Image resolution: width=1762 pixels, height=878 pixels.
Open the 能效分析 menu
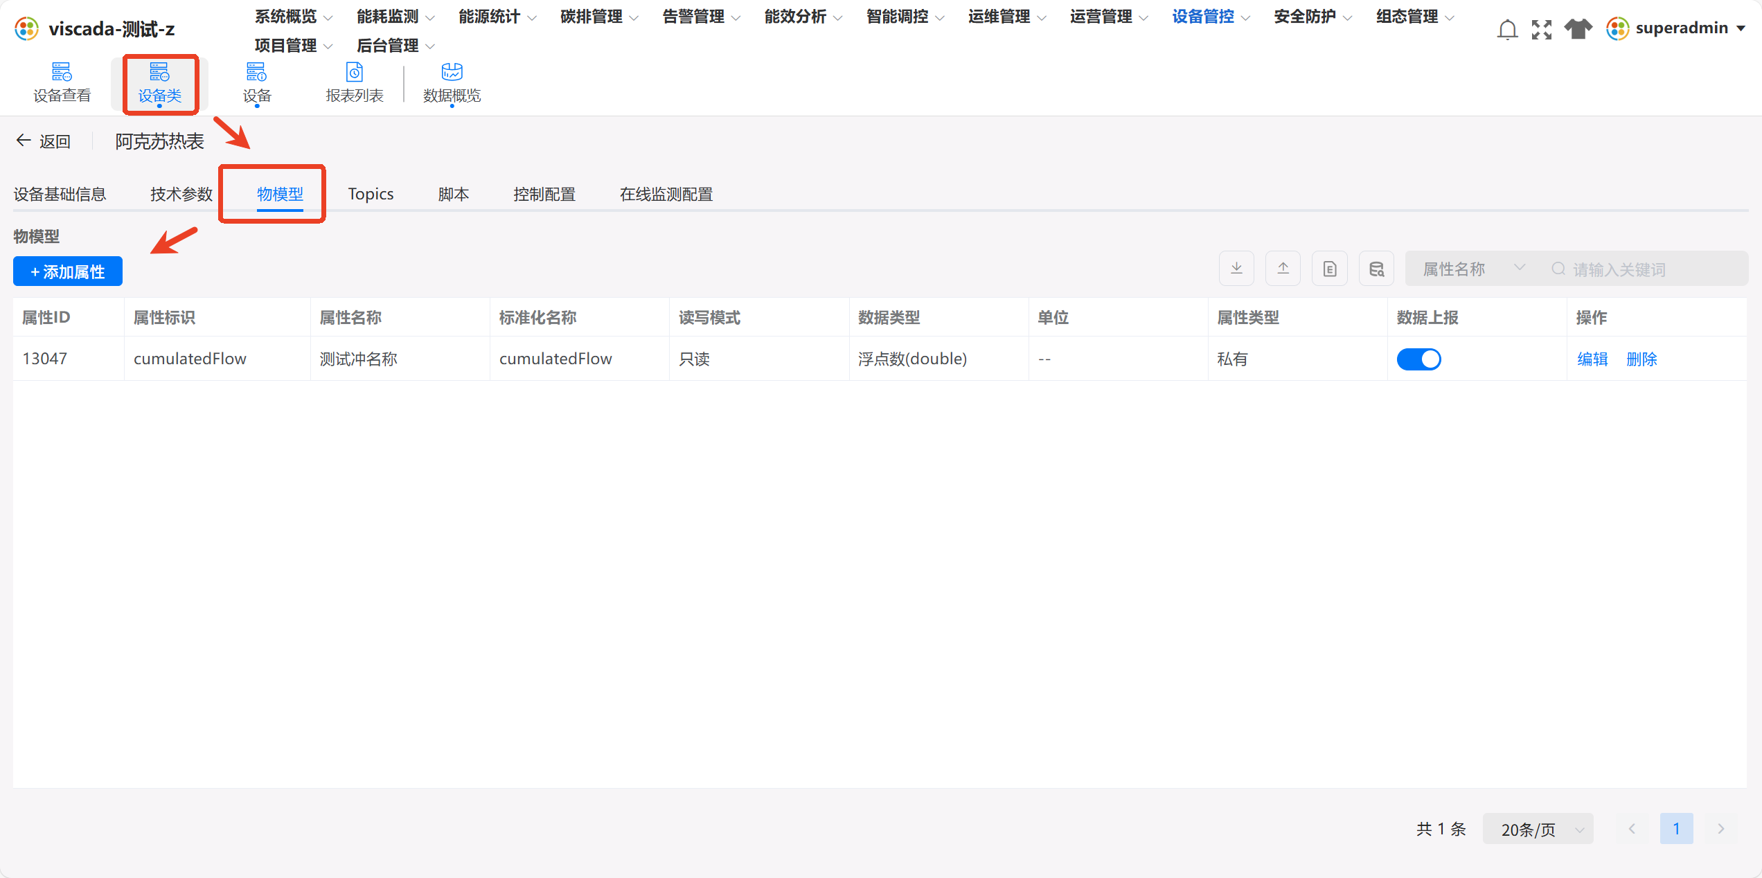[803, 17]
